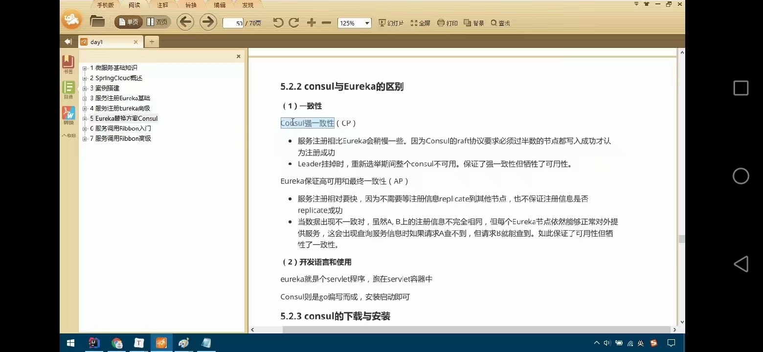763x352 pixels.
Task: Select the day1 document tab
Action: point(111,42)
